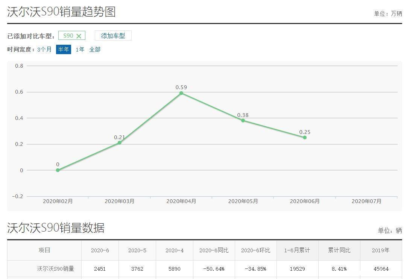Click the 2020-6同比 column header
Viewport: 404px width, 279px height.
click(214, 250)
